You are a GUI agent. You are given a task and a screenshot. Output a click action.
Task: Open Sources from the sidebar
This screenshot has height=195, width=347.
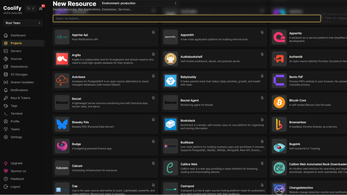(23, 59)
